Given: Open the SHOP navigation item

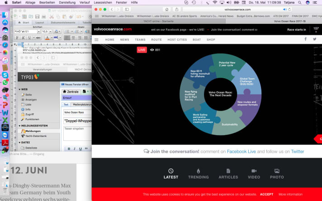Looking at the screenshot, I should tap(211, 40).
